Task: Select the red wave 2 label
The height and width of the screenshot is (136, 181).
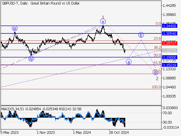Action: (x=157, y=78)
